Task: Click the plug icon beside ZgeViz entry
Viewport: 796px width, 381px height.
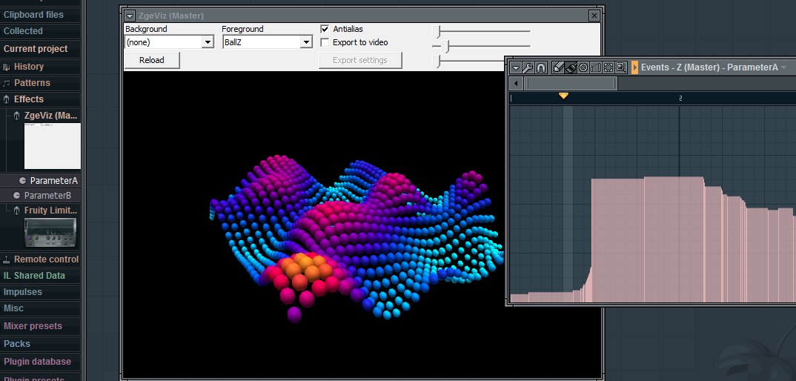Action: click(x=17, y=116)
